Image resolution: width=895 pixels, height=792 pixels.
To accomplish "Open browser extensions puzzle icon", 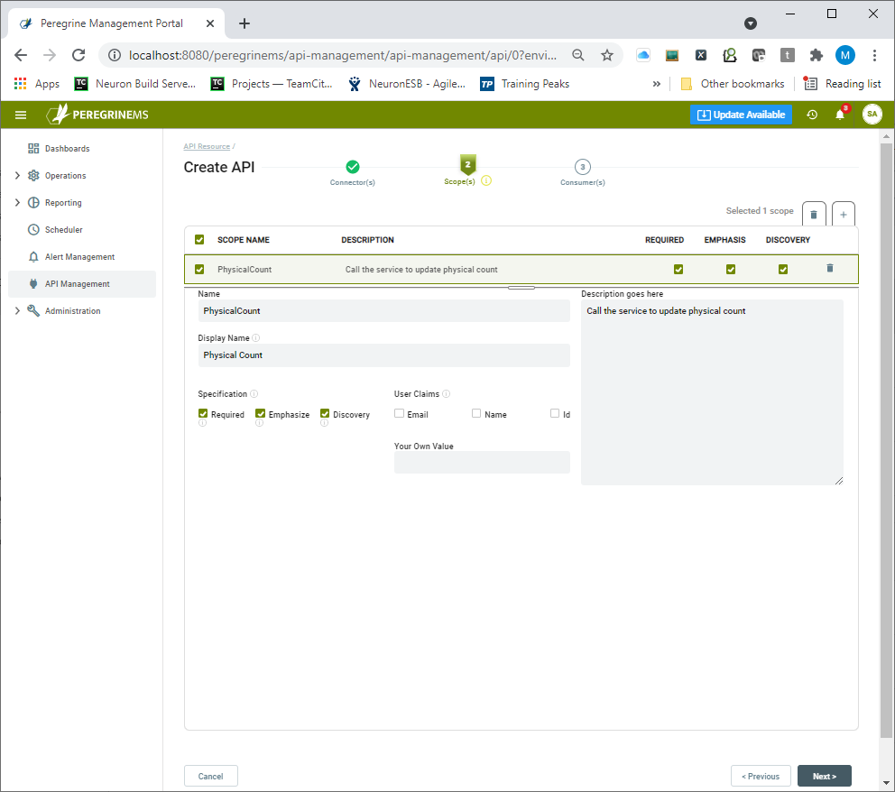I will coord(816,55).
